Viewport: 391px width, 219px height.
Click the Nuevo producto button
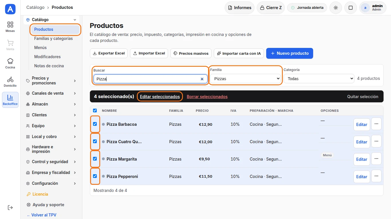290,53
